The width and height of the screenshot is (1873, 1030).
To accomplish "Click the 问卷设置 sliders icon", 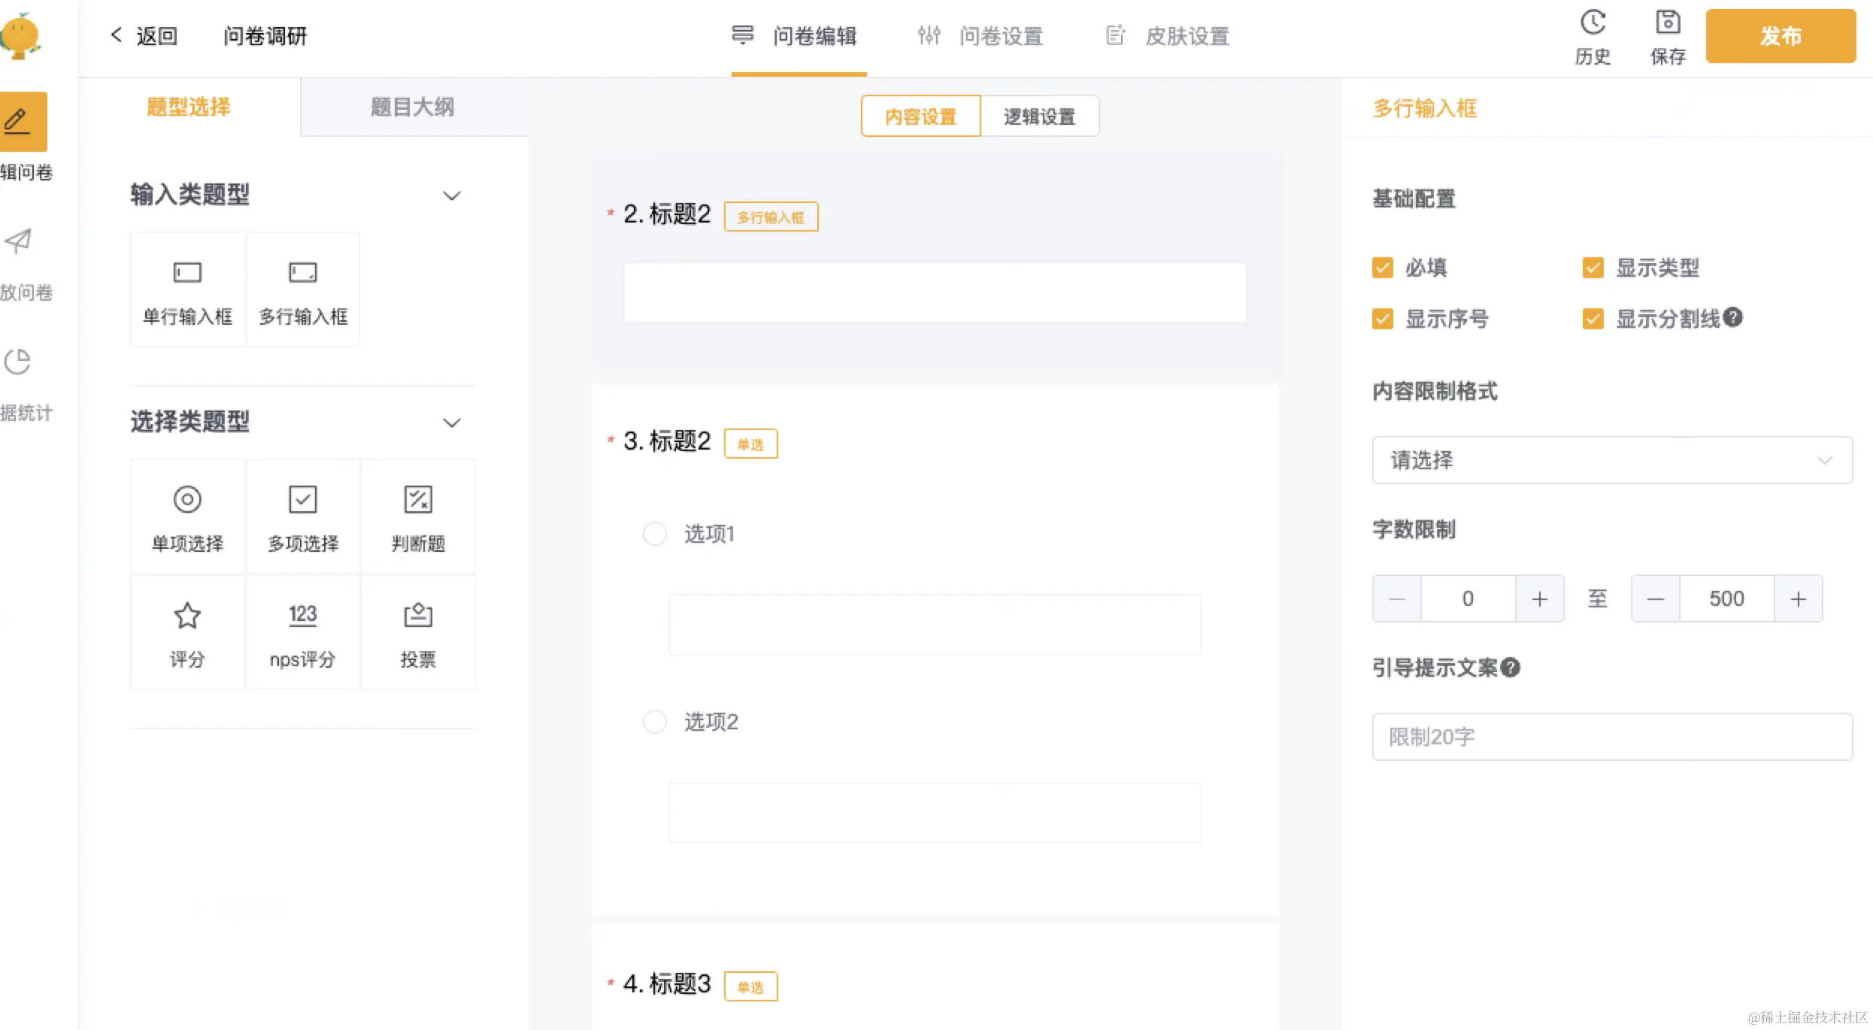I will pyautogui.click(x=929, y=35).
